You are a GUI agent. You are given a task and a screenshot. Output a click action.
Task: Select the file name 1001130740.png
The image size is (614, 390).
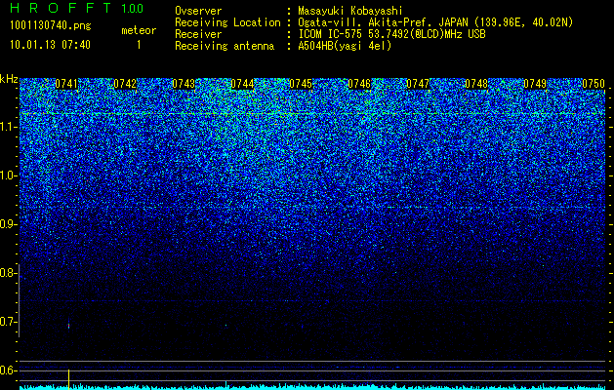[x=50, y=25]
